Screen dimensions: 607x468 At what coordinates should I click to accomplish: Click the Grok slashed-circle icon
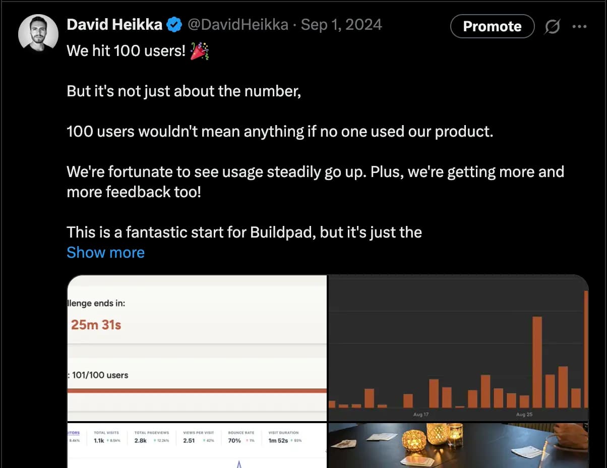tap(552, 27)
